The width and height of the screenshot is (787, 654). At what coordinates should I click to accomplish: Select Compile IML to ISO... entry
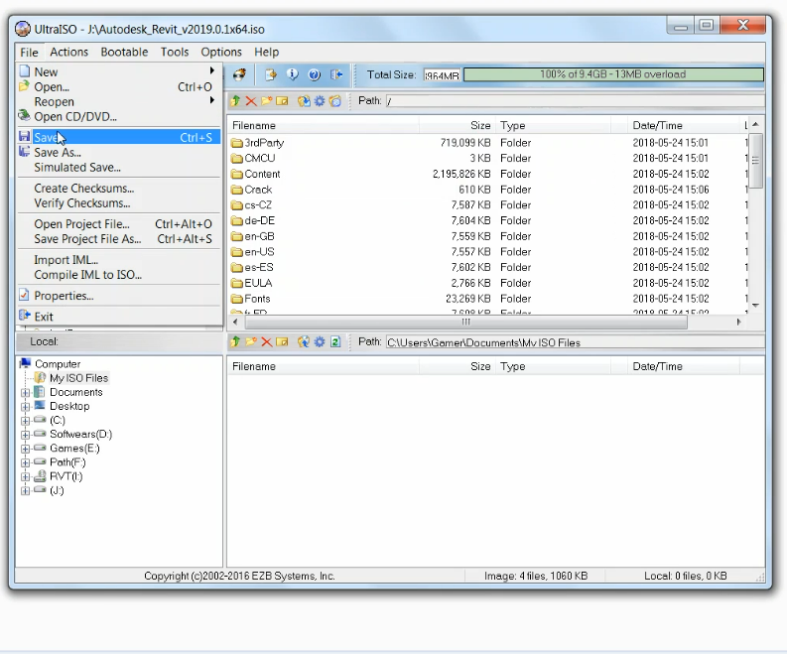[119, 275]
